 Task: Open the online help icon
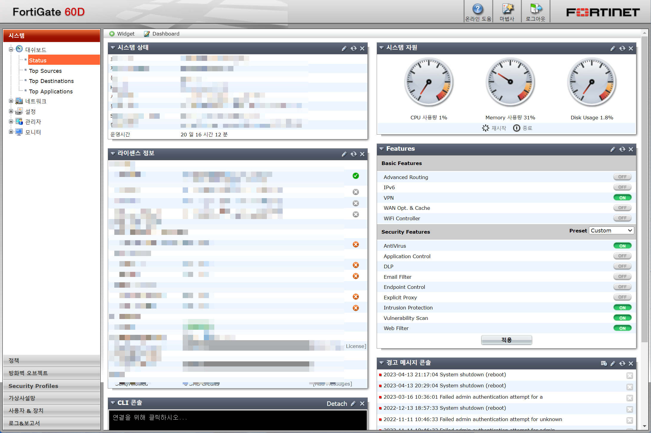pos(478,9)
